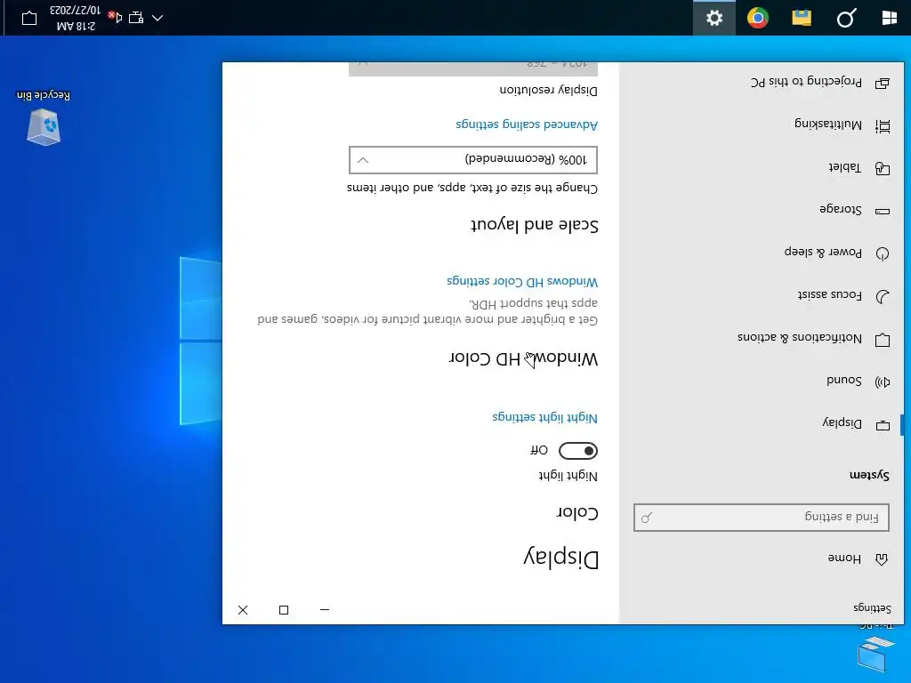The height and width of the screenshot is (683, 911).
Task: Open the clock showing 2:18 AM
Action: [x=75, y=18]
